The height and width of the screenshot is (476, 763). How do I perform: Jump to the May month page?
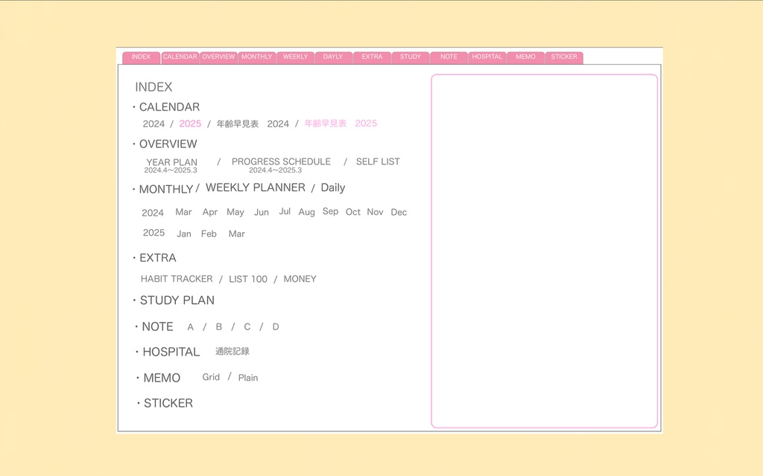click(x=235, y=212)
